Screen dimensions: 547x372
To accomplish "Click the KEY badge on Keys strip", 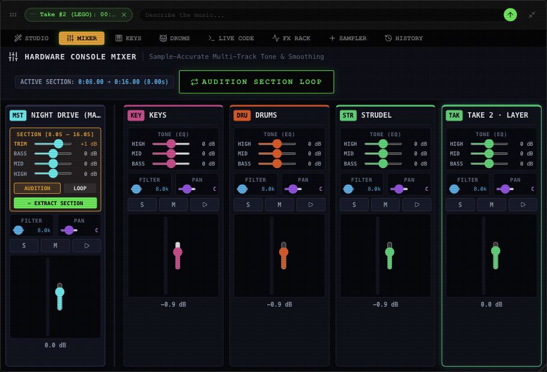I will 136,115.
